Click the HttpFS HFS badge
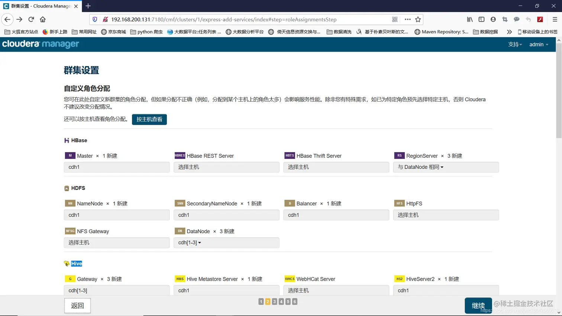 pos(399,203)
